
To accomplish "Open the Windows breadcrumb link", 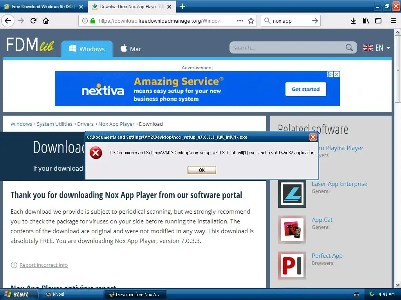I will 21,124.
